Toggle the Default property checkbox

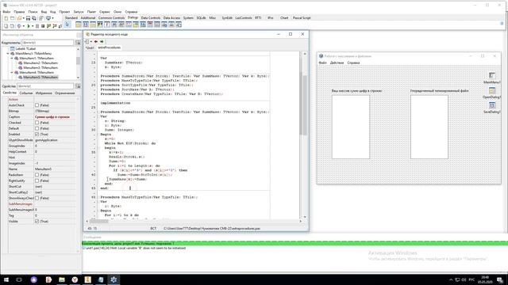pyautogui.click(x=37, y=128)
